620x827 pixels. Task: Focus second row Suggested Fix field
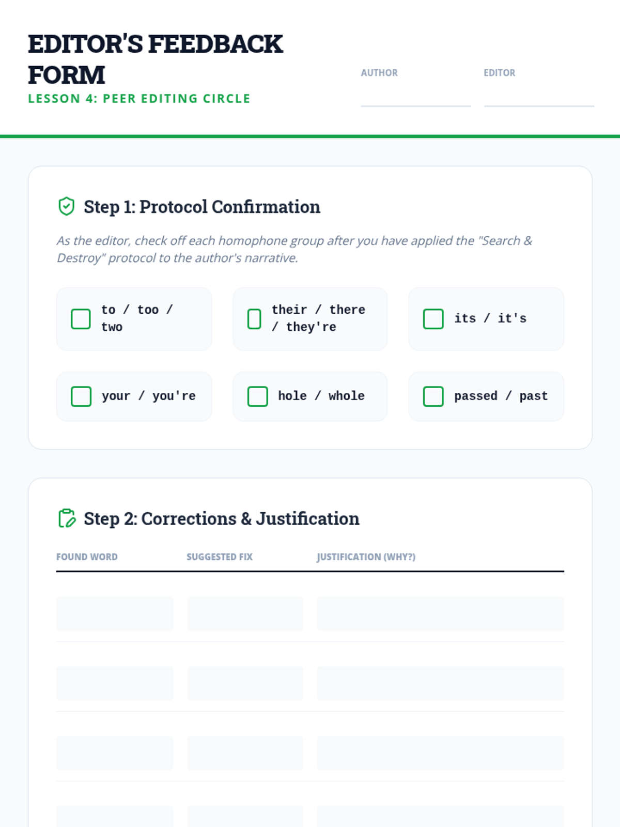click(245, 683)
